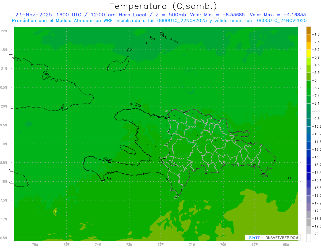Click the '19N' latitude label
This screenshot has height=248, width=321.
(x=4, y=144)
